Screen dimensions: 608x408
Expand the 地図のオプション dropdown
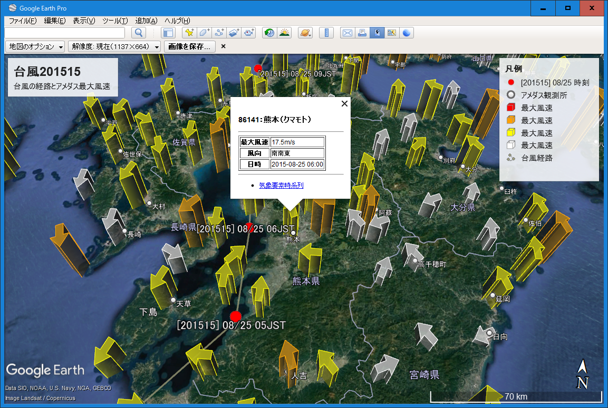click(35, 46)
